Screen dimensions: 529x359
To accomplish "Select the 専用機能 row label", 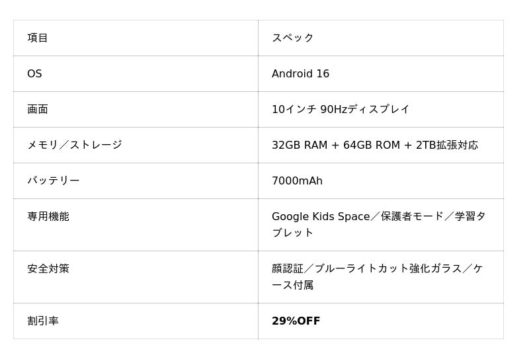I will tap(48, 216).
